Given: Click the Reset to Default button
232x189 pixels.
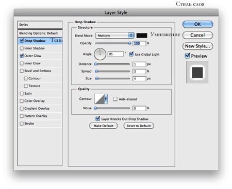Looking at the screenshot, I should click(x=139, y=126).
